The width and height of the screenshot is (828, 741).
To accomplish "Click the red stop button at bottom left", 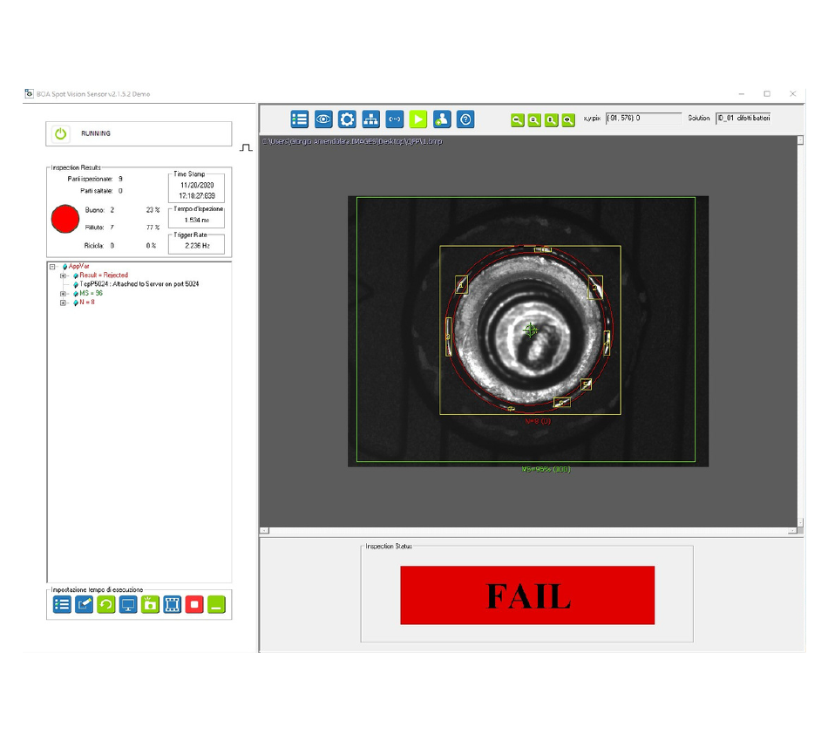I will click(x=194, y=604).
